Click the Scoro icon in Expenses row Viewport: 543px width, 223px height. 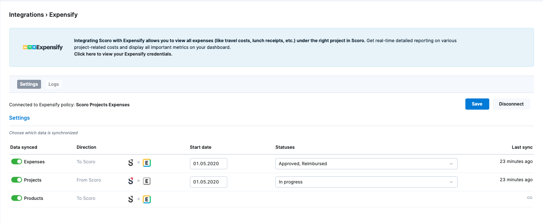tap(131, 163)
